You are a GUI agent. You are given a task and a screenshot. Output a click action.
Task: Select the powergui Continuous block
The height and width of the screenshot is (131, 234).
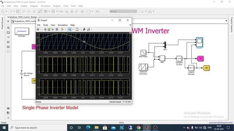coord(22,31)
